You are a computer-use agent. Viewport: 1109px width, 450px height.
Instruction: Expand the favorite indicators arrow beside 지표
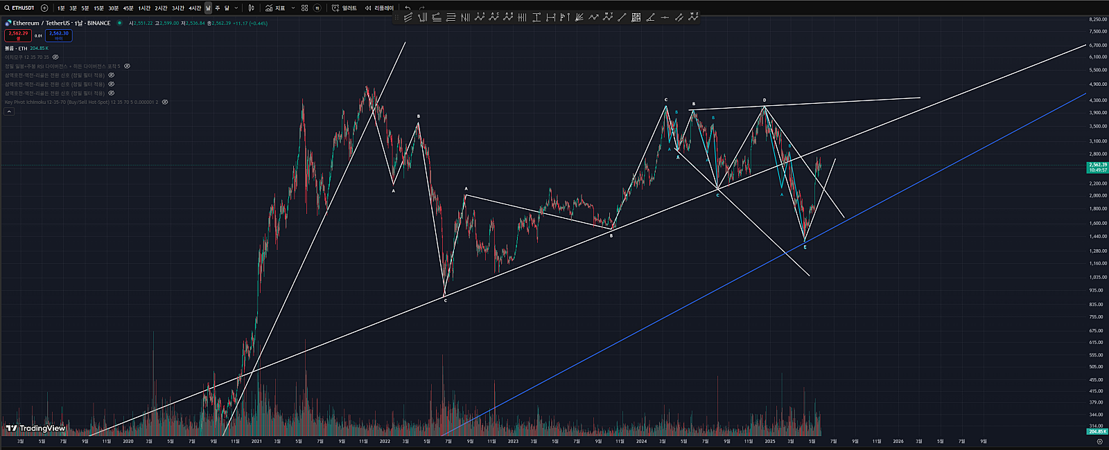292,8
